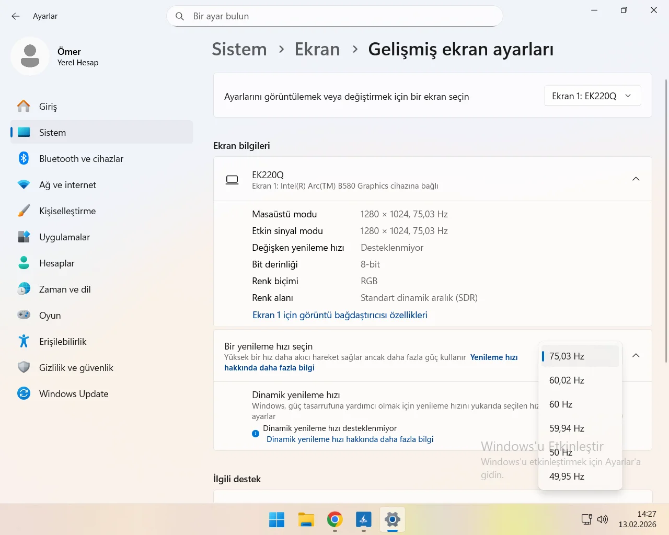Select 75,03 Hz refresh rate
The height and width of the screenshot is (535, 669).
[580, 356]
